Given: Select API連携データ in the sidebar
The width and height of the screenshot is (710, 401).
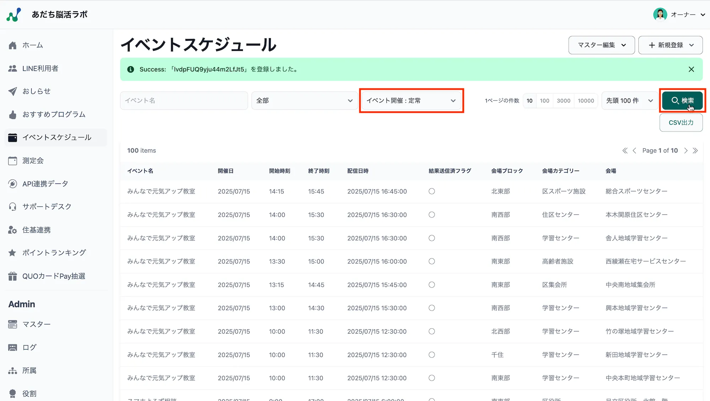Looking at the screenshot, I should (x=45, y=183).
